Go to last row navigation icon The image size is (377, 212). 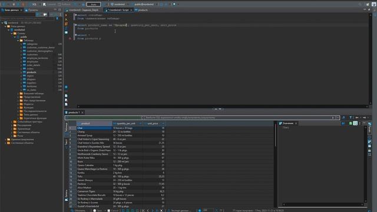[x=157, y=211]
